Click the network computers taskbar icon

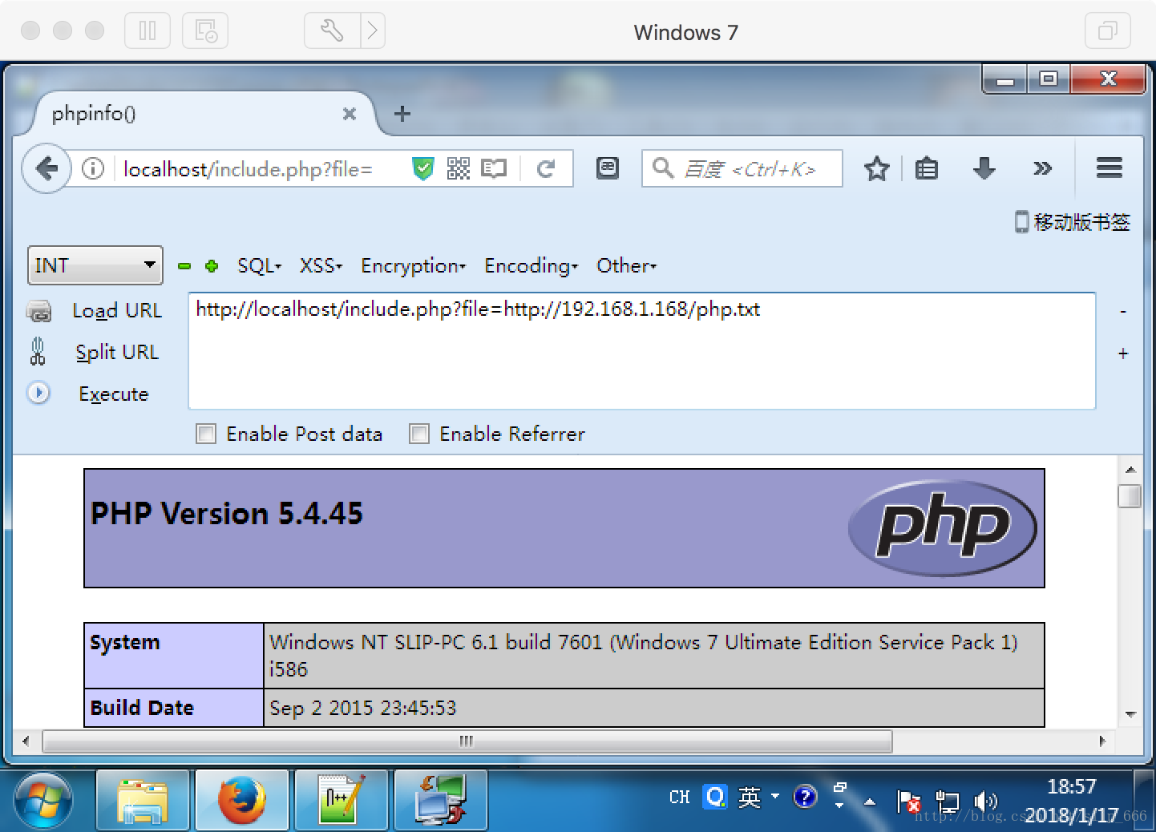(x=441, y=801)
